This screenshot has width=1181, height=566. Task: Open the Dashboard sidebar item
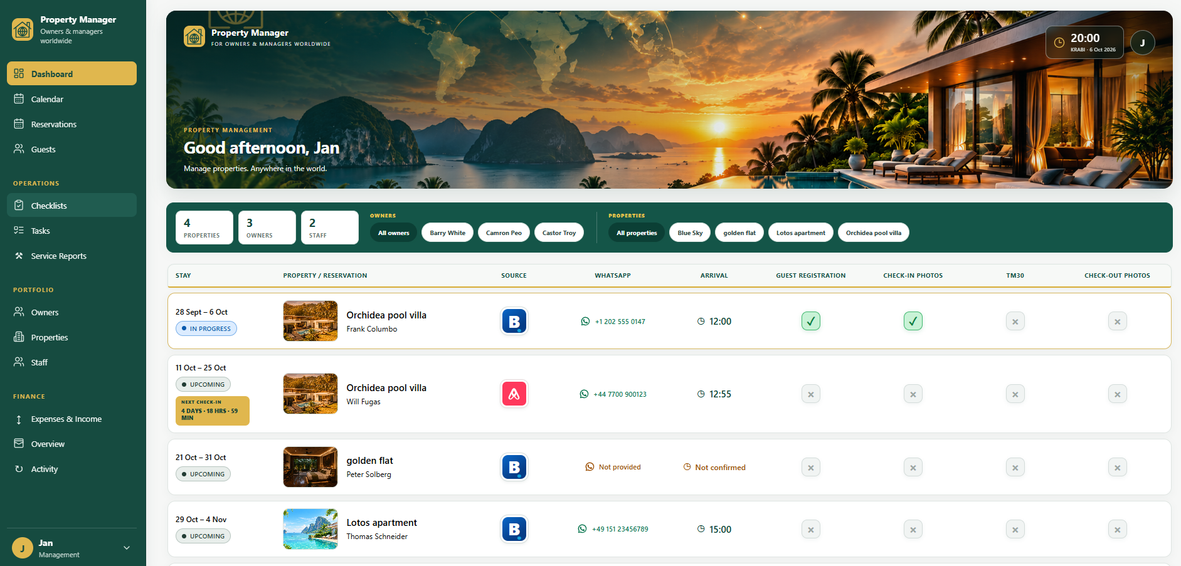click(71, 73)
